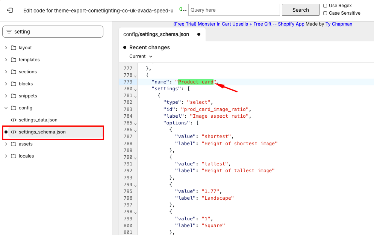
Task: Click the Query here input field
Action: tap(234, 10)
